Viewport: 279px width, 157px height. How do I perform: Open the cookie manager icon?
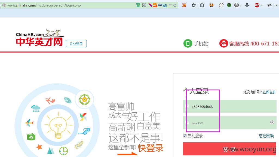click(221, 5)
